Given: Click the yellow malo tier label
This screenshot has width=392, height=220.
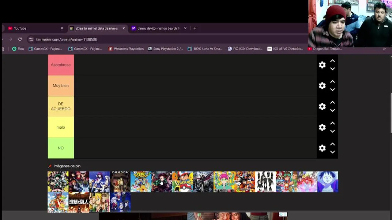Looking at the screenshot, I should (x=61, y=127).
